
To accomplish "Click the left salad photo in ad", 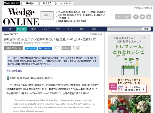I will point(118,104).
